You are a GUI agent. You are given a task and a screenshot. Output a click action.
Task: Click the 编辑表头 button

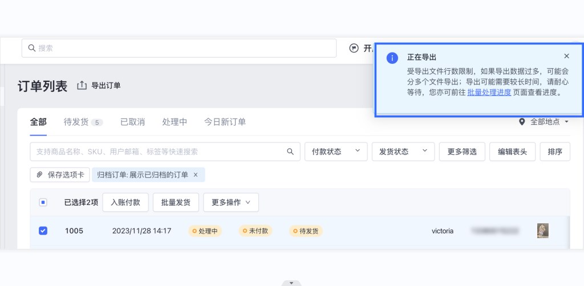pyautogui.click(x=512, y=152)
